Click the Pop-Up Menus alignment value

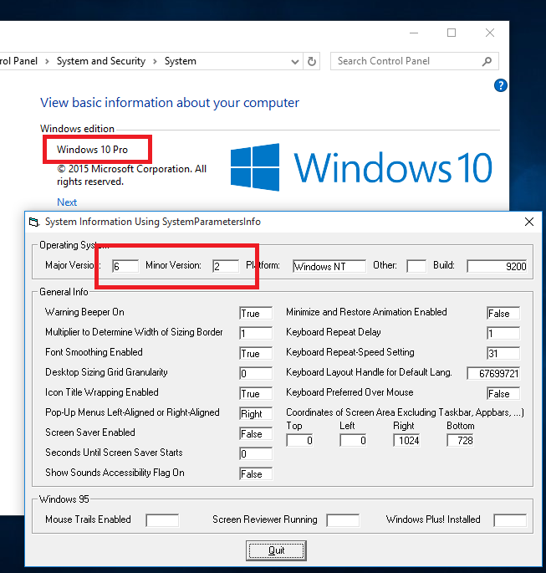[256, 414]
